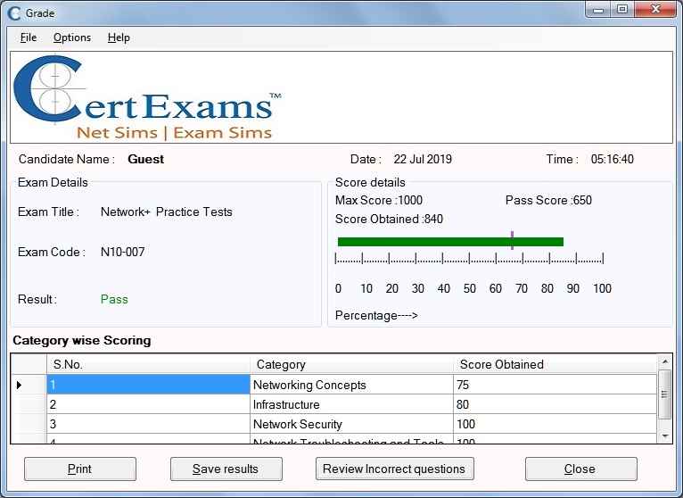
Task: Open the Options menu
Action: click(72, 37)
